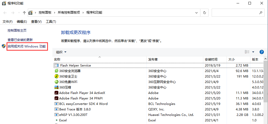Refresh the programs list

204,13
